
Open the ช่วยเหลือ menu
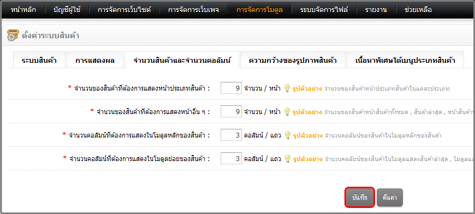418,10
